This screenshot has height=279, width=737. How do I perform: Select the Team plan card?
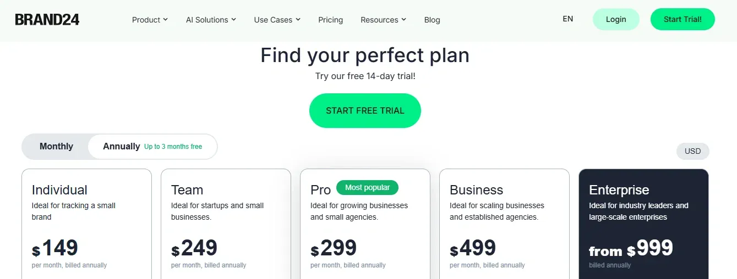[x=226, y=225]
